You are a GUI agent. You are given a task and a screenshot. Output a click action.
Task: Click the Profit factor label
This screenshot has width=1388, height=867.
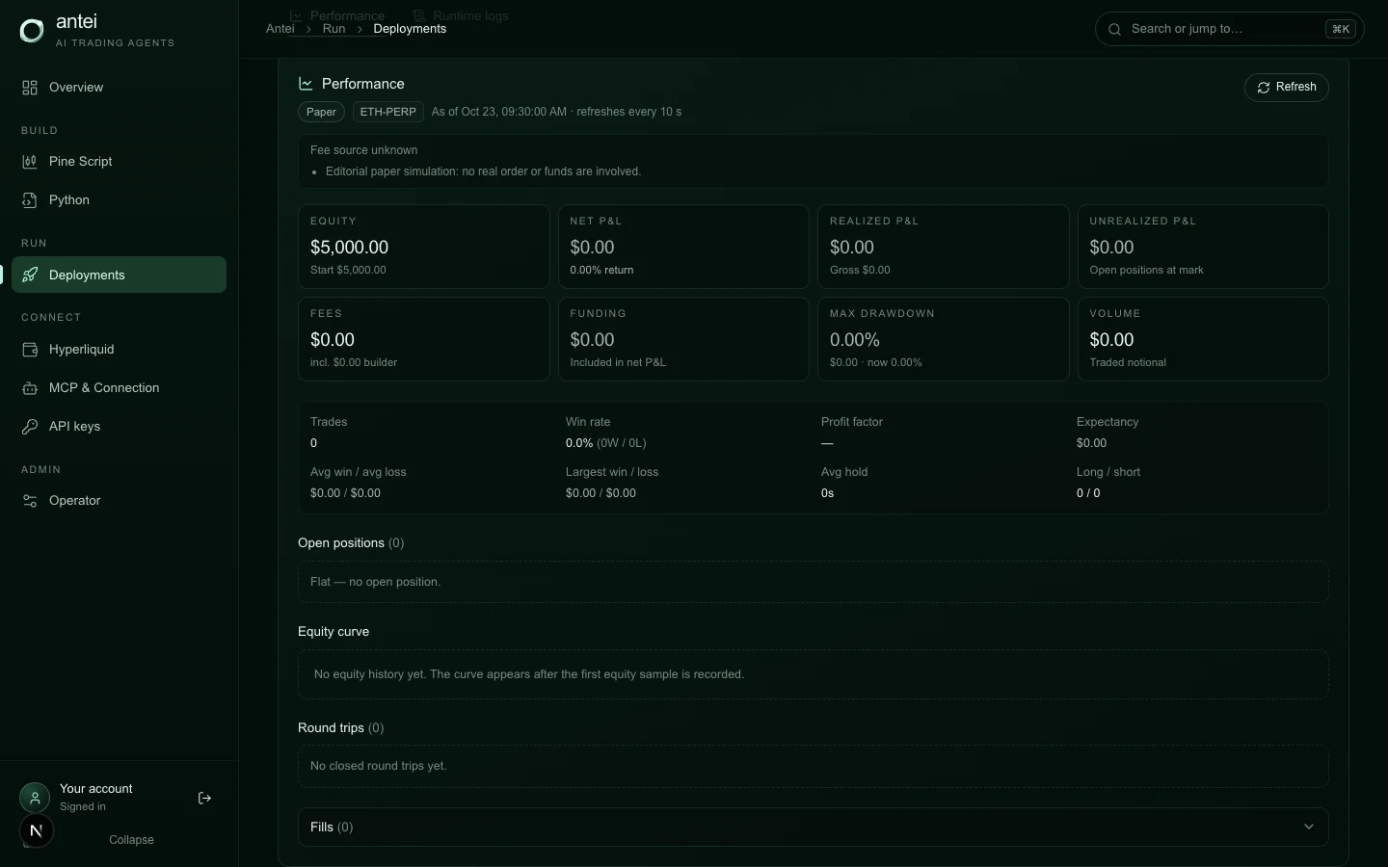[852, 422]
